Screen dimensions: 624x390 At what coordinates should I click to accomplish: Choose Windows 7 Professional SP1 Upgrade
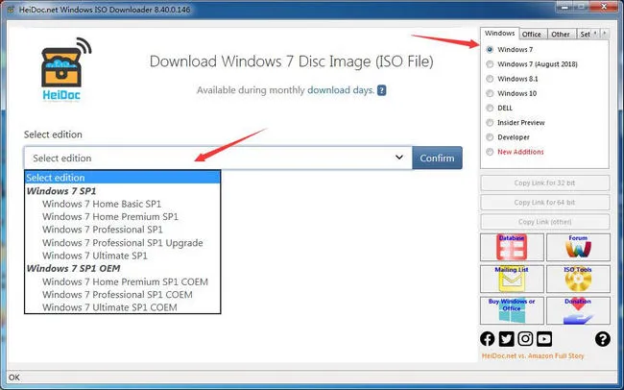[123, 243]
